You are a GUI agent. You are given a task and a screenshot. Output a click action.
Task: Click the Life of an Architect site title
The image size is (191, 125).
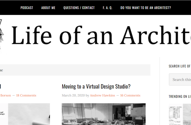point(101,35)
